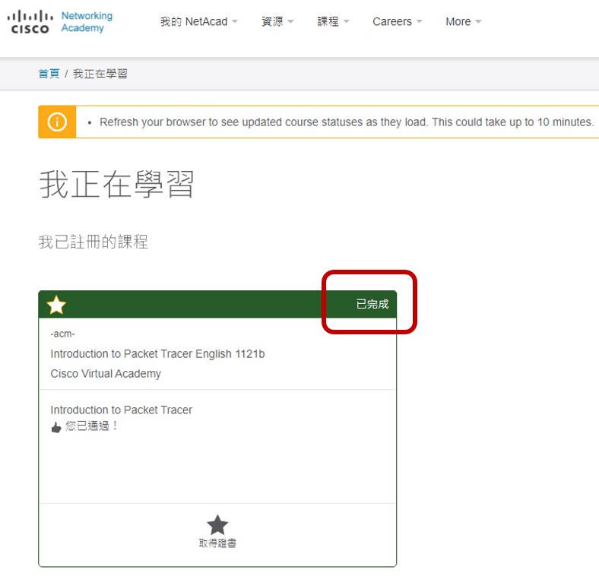Open the 課程 dropdown

coord(333,22)
